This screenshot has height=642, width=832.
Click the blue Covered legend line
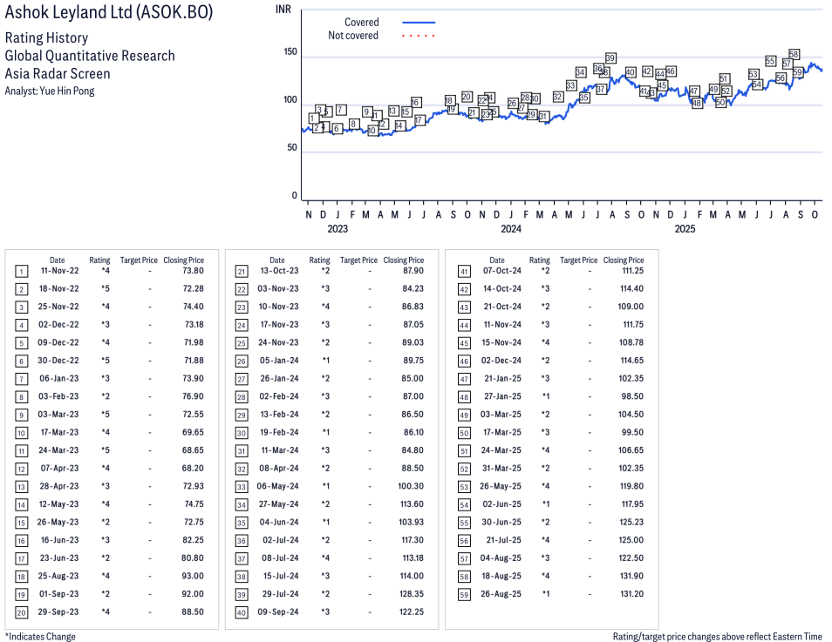[419, 23]
